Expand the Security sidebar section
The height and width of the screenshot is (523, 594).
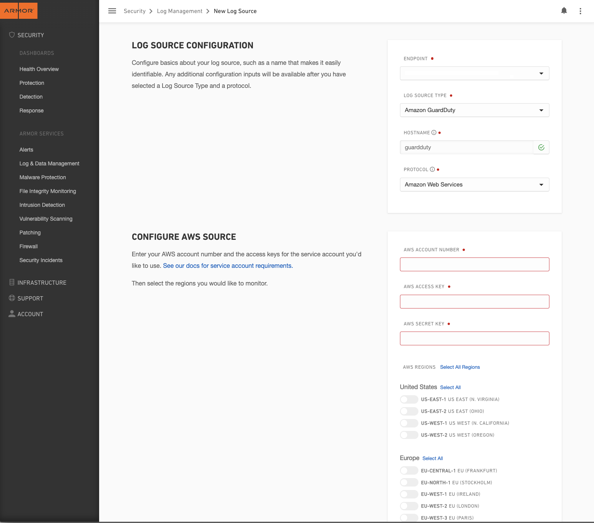31,35
